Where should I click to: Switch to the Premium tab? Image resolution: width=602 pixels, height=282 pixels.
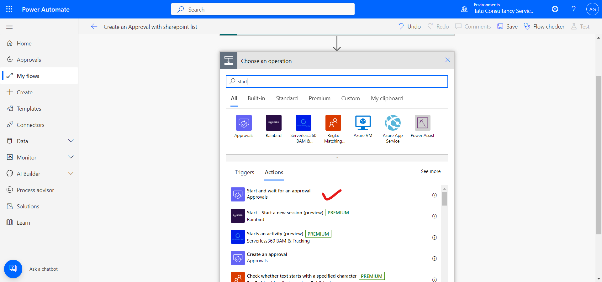[319, 98]
